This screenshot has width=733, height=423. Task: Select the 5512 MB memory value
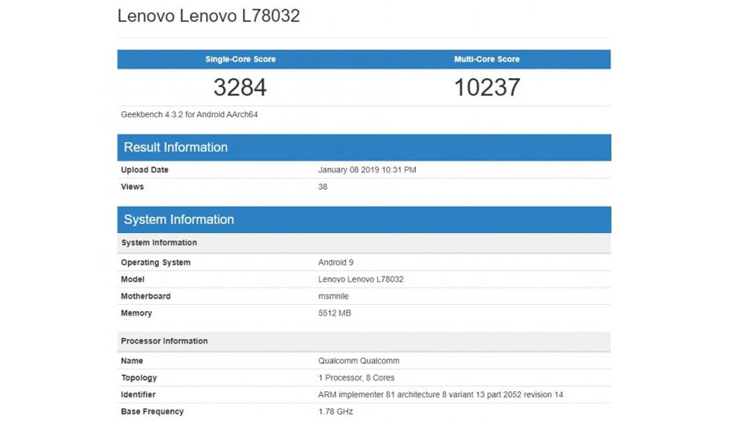click(335, 313)
